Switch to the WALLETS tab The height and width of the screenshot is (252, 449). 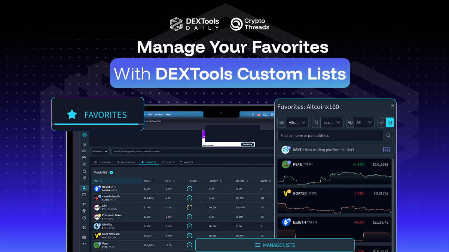coord(186,162)
